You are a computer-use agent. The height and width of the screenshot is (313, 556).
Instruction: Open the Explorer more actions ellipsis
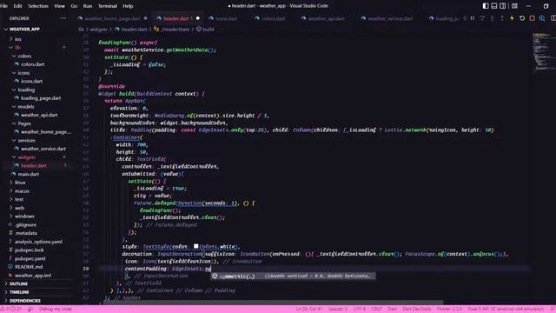[63, 18]
